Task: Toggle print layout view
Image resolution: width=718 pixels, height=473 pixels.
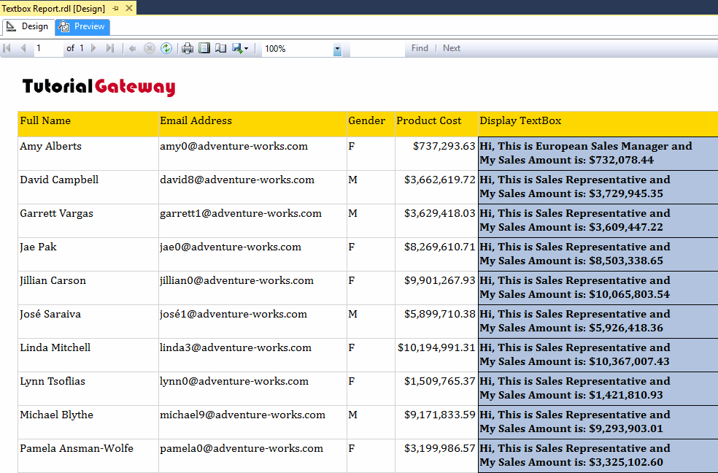Action: (204, 48)
